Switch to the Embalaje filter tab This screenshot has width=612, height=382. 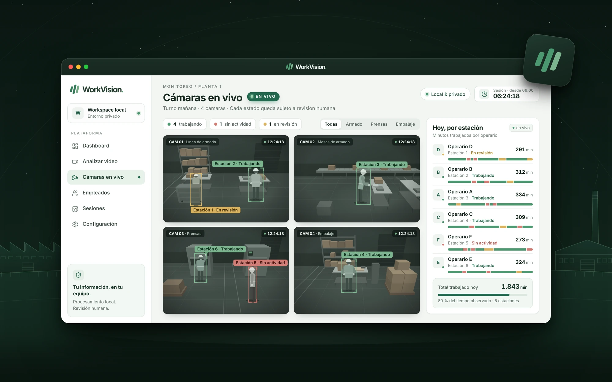tap(405, 124)
